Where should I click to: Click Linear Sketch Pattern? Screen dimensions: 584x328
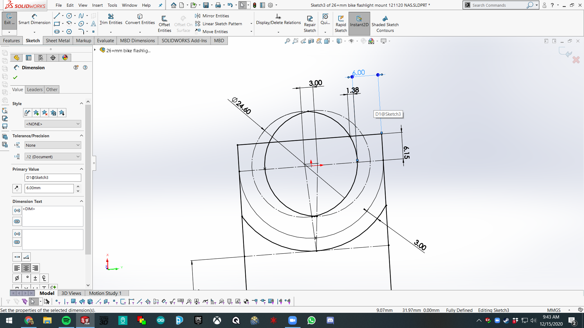click(219, 24)
